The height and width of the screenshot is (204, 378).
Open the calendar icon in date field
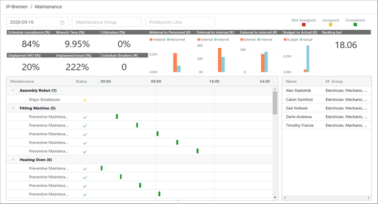[62, 22]
